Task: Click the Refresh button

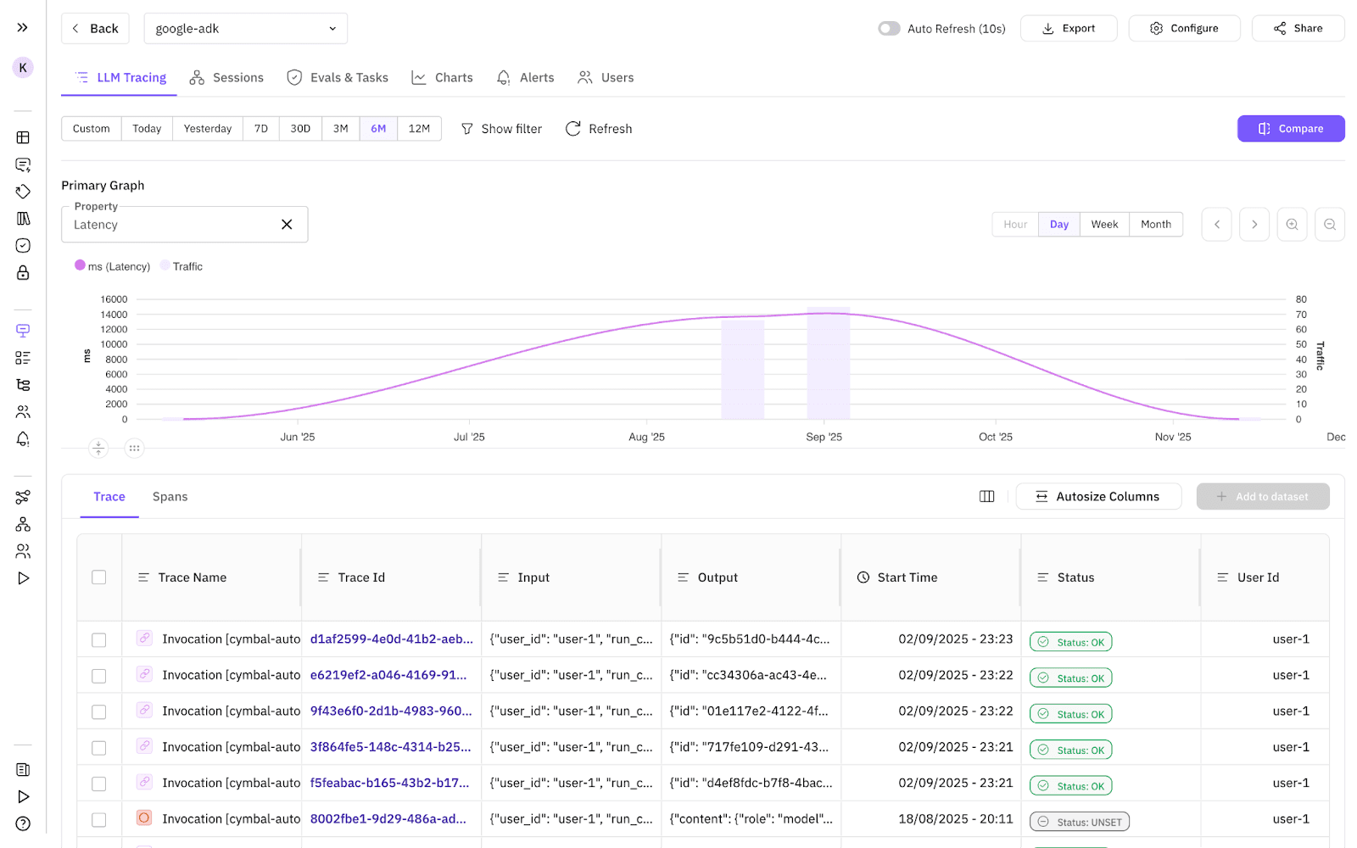Action: point(599,129)
